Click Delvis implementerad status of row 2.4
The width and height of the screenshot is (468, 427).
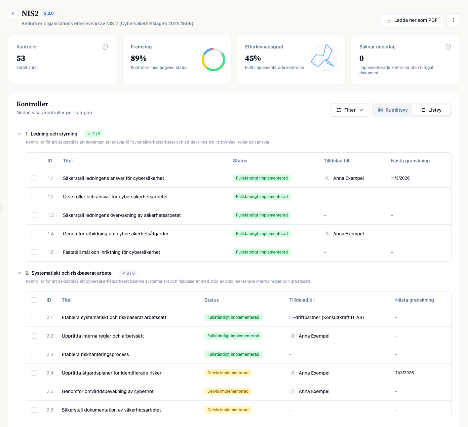(228, 373)
